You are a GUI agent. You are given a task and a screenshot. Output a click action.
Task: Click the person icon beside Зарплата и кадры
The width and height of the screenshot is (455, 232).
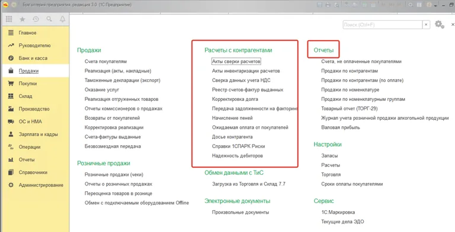[x=11, y=134]
